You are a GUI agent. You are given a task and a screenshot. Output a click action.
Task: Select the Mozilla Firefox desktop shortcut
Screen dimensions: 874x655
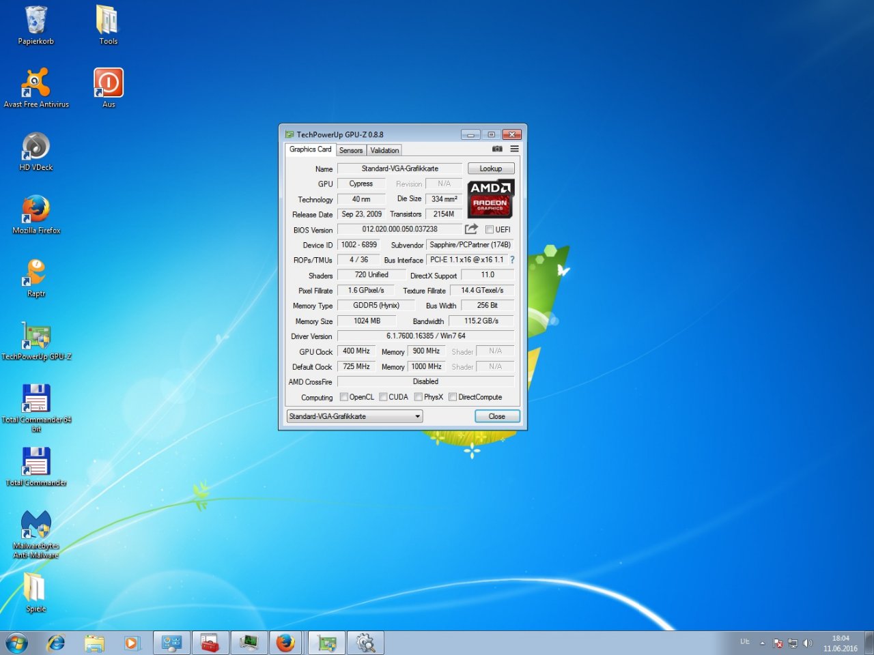(x=36, y=215)
